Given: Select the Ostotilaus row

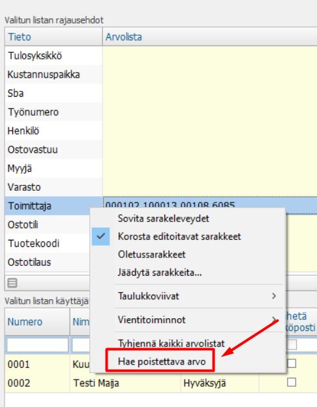Looking at the screenshot, I should coord(48,262).
